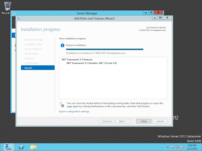The height and width of the screenshot is (151, 202).
Task: Close the wizard with title bar X
Action: point(167,18)
